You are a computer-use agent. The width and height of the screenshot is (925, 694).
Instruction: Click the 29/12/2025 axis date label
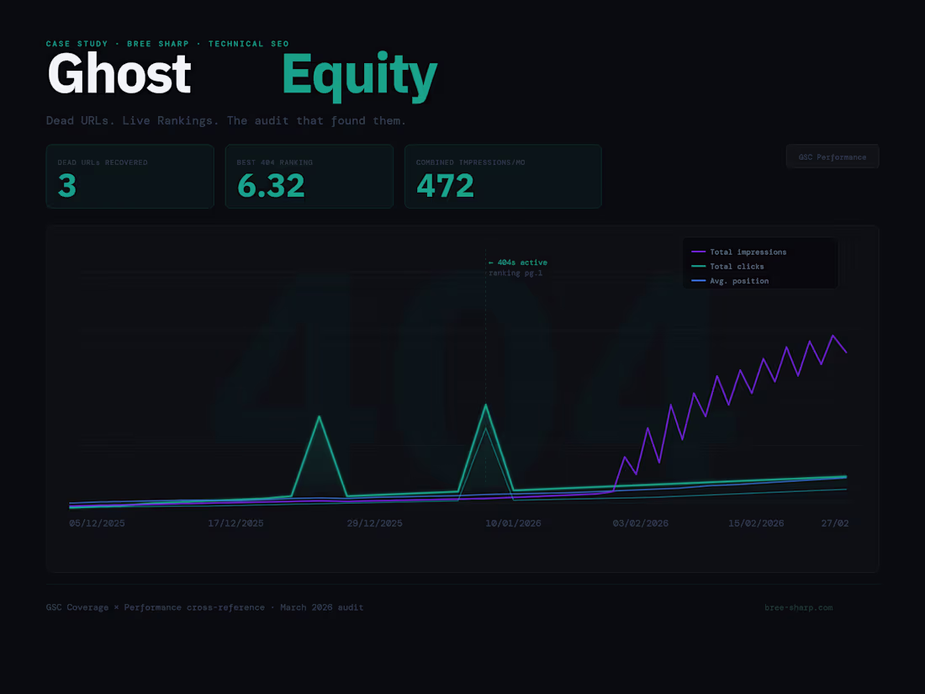(x=374, y=523)
